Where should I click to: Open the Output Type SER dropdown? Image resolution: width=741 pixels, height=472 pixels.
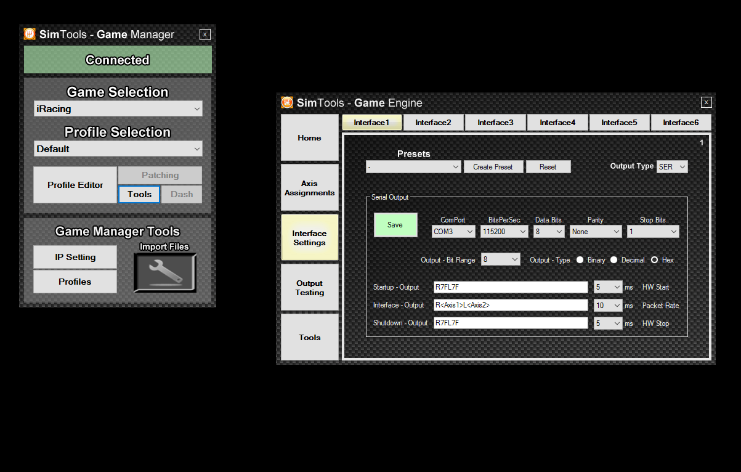pyautogui.click(x=672, y=167)
